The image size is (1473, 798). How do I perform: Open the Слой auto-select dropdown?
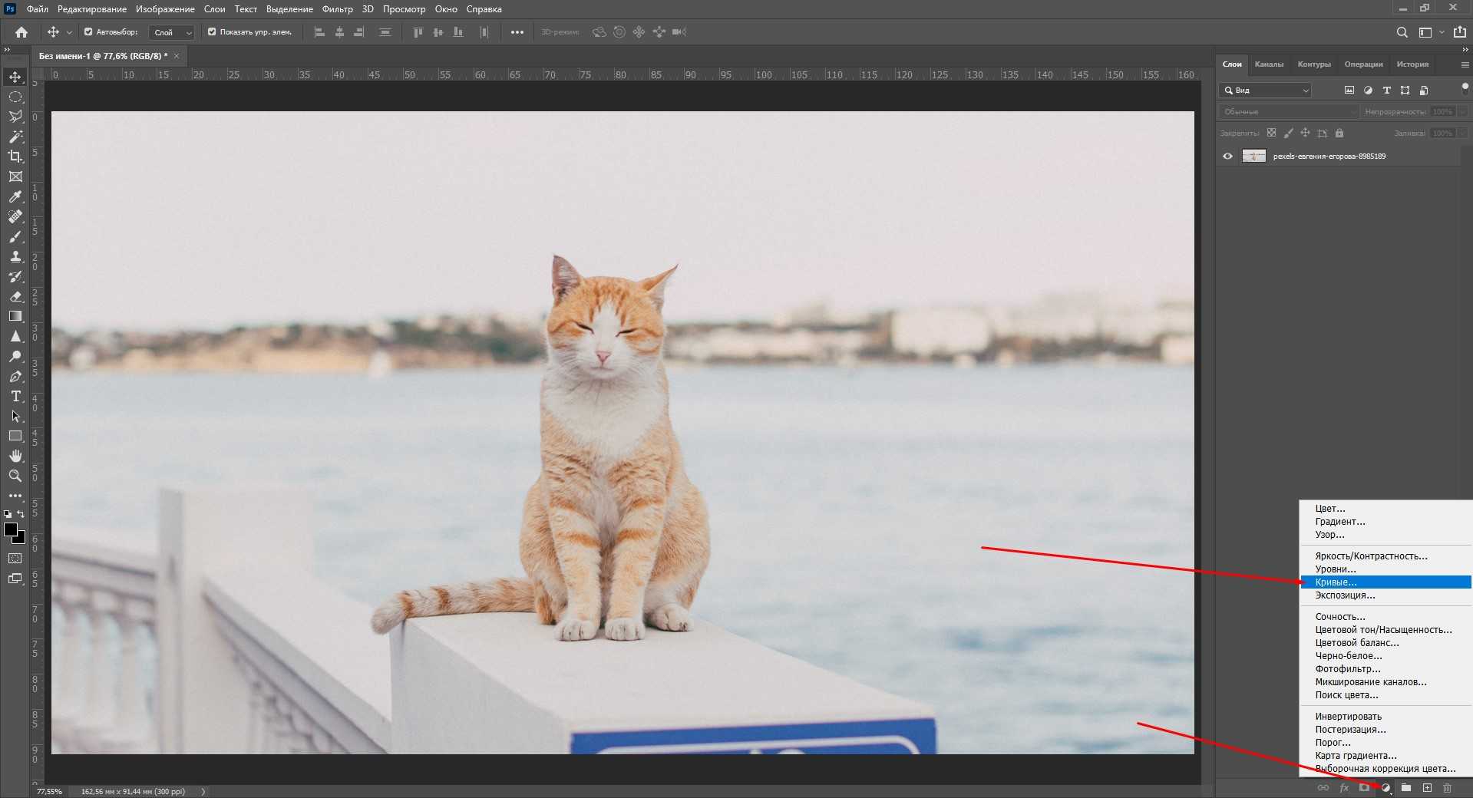pos(173,32)
